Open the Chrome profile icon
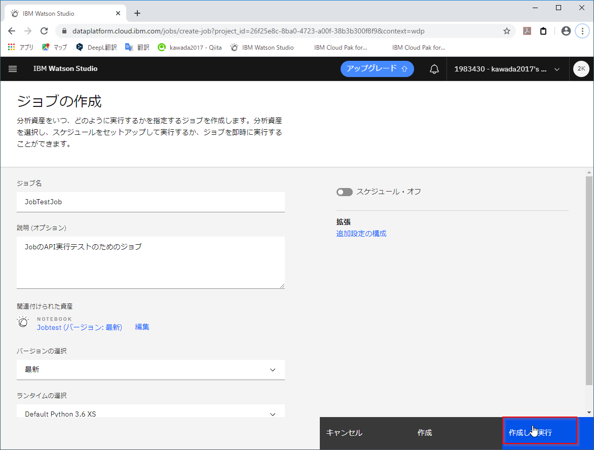 566,31
